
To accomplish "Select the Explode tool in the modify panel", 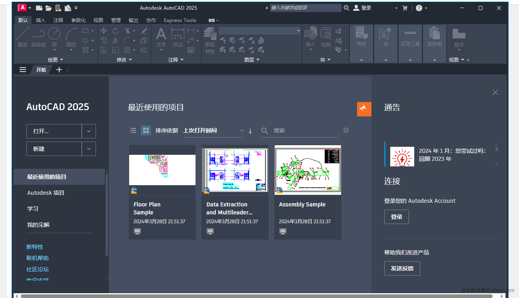I will [144, 40].
